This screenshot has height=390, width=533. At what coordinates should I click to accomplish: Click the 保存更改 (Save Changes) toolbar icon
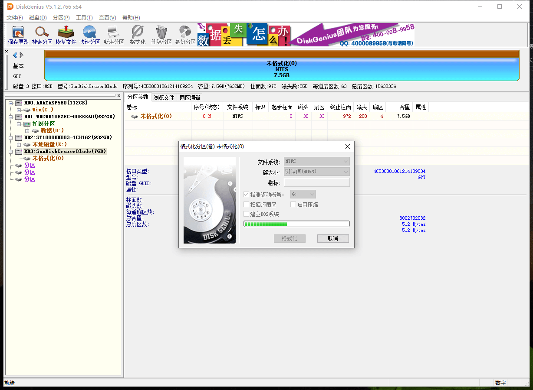tap(17, 35)
